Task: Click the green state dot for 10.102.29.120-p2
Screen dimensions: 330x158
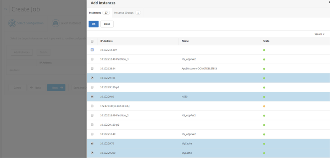Action: point(264,125)
